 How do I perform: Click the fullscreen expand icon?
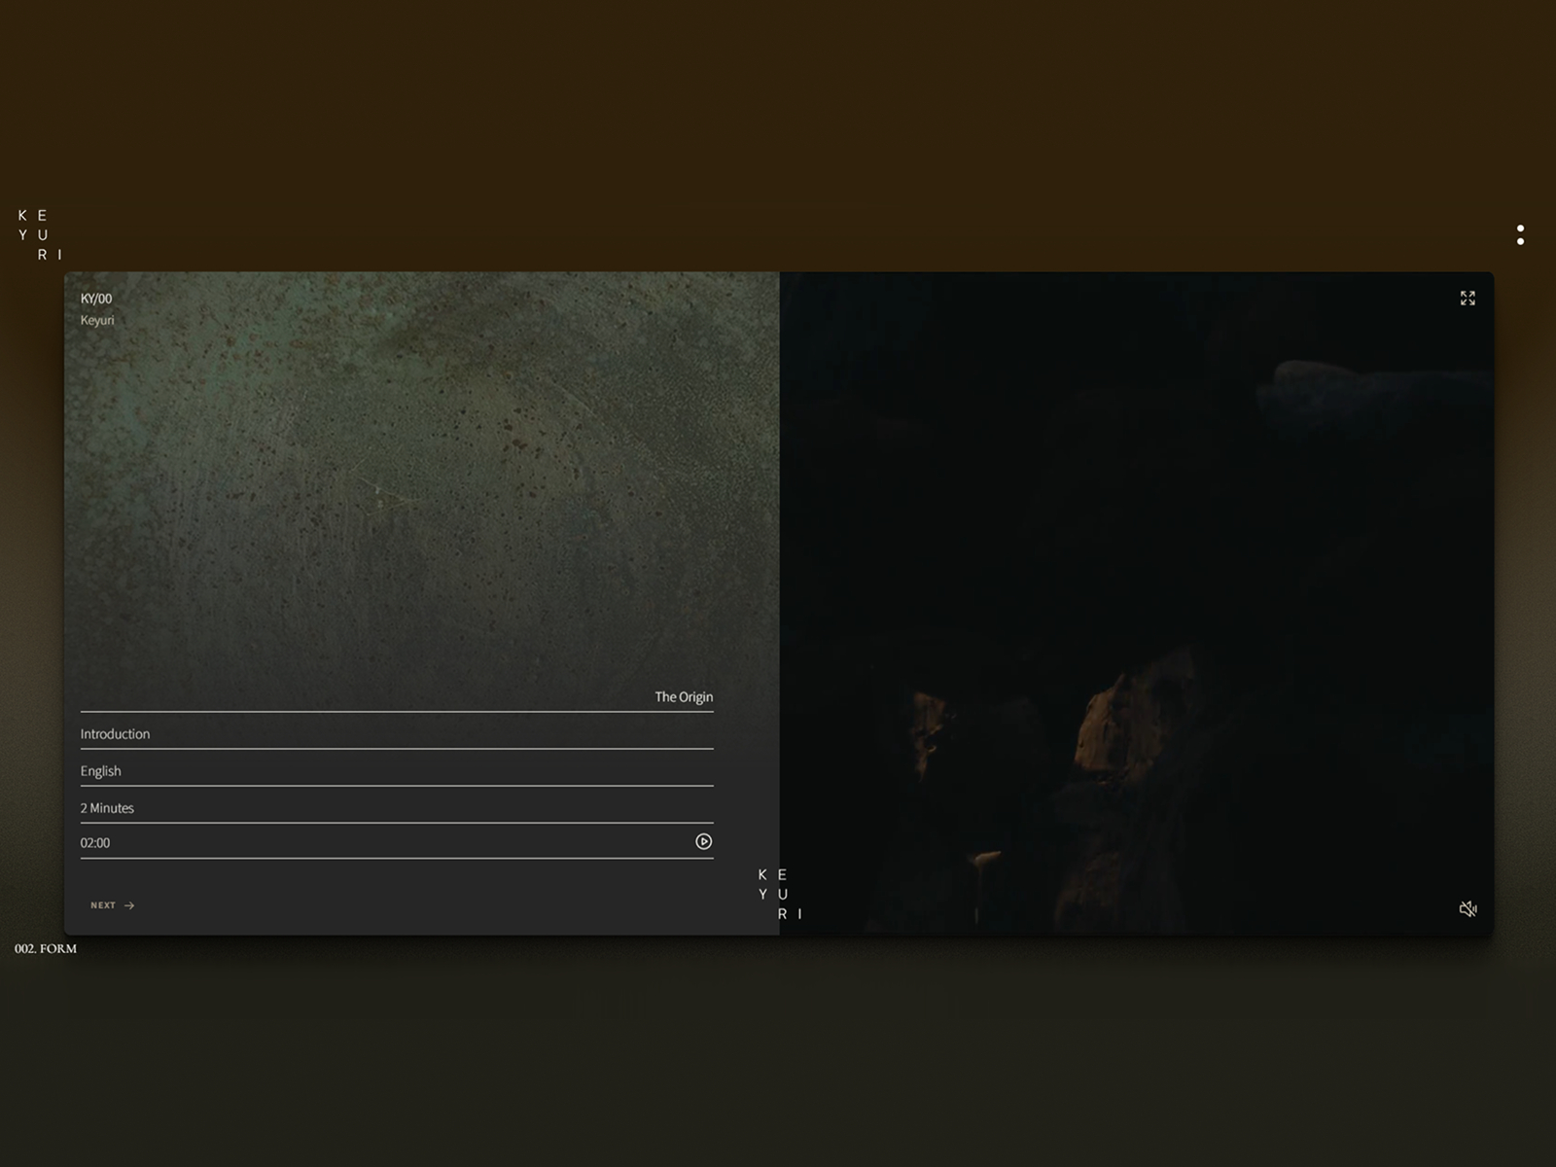click(x=1468, y=298)
